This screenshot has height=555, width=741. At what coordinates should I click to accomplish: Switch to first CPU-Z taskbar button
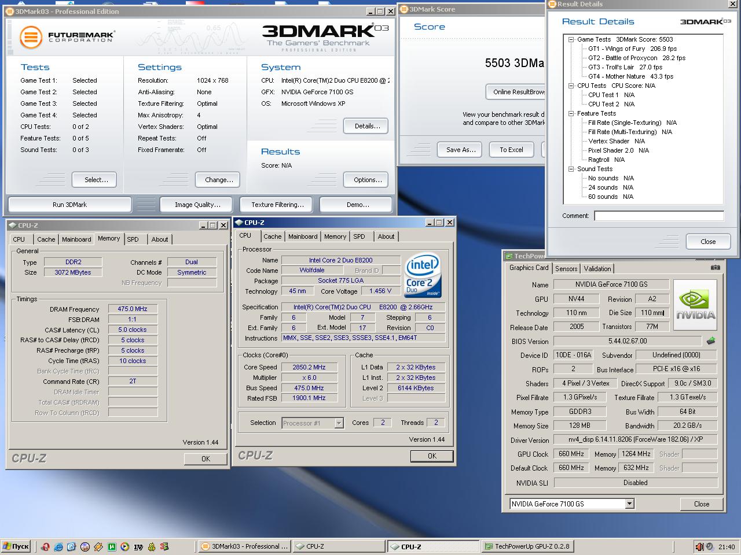tap(338, 546)
